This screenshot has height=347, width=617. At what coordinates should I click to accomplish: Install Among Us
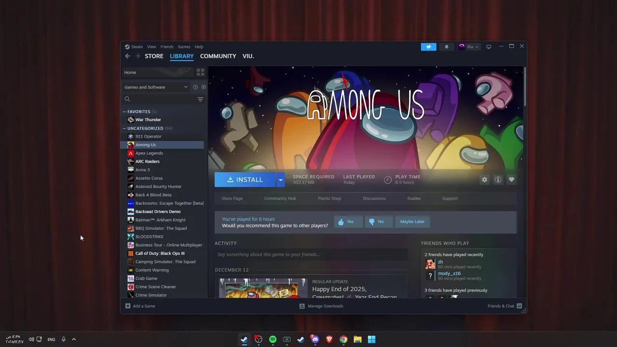coord(245,180)
